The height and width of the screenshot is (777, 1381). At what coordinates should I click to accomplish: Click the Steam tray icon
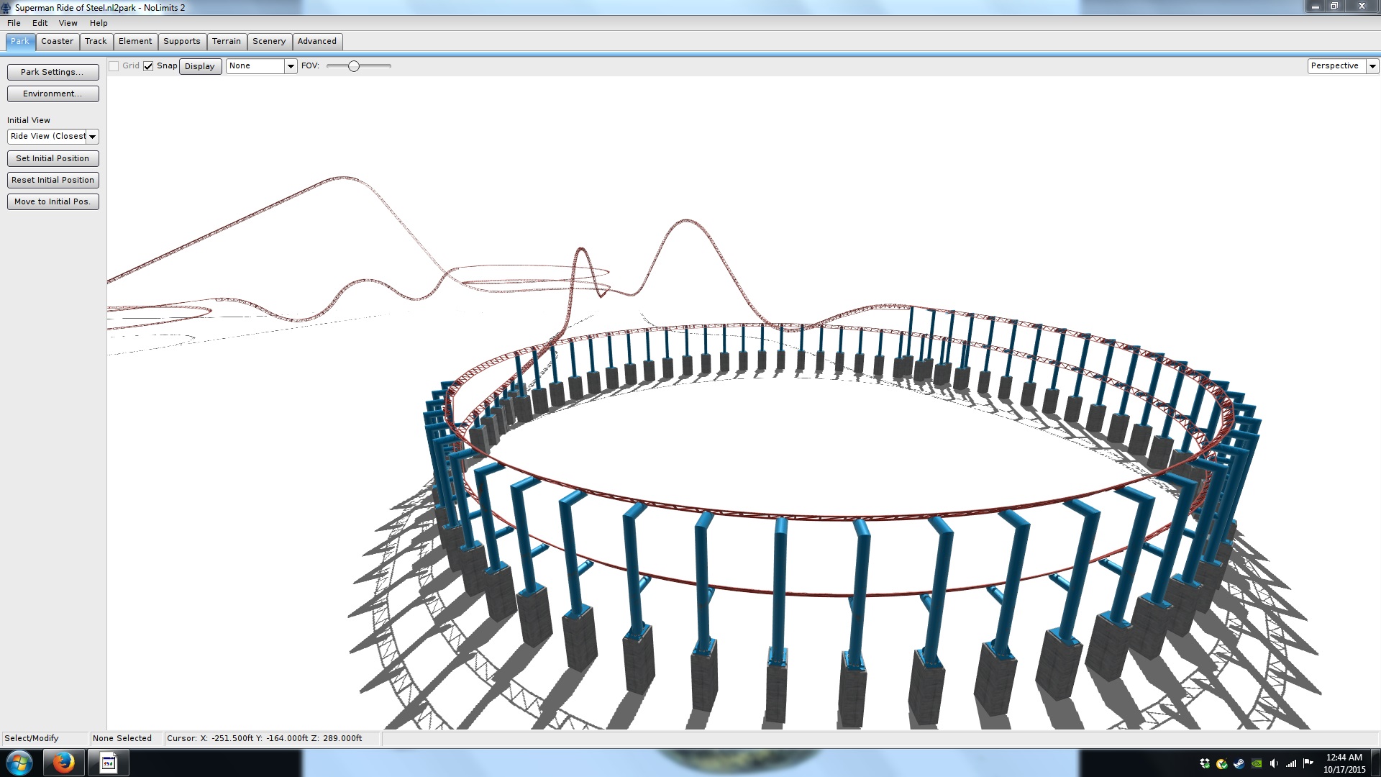point(1239,763)
